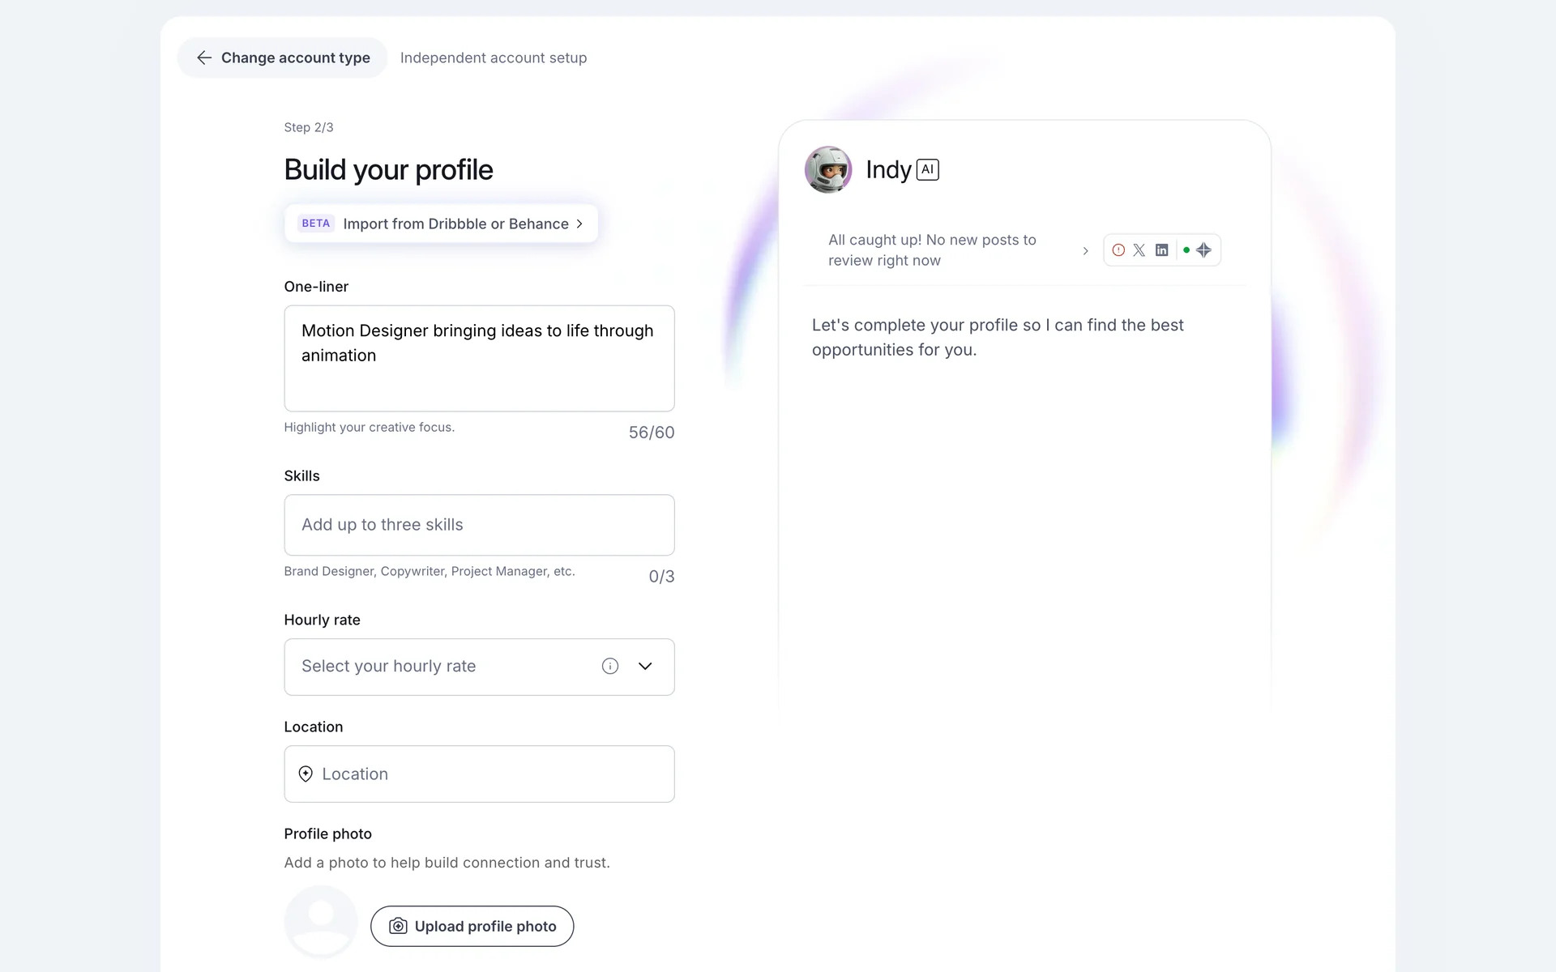1556x972 pixels.
Task: Open the hourly rate dropdown arrow
Action: (x=645, y=666)
